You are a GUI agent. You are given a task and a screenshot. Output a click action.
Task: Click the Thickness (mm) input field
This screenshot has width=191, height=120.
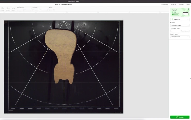[175, 31]
